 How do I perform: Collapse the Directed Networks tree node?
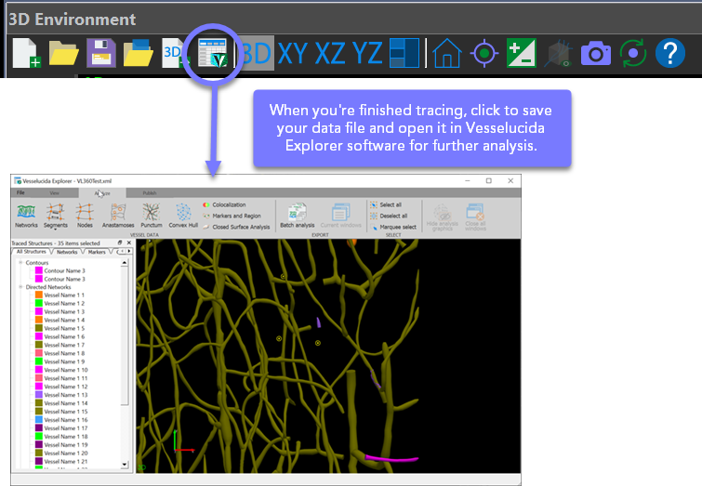click(x=20, y=287)
